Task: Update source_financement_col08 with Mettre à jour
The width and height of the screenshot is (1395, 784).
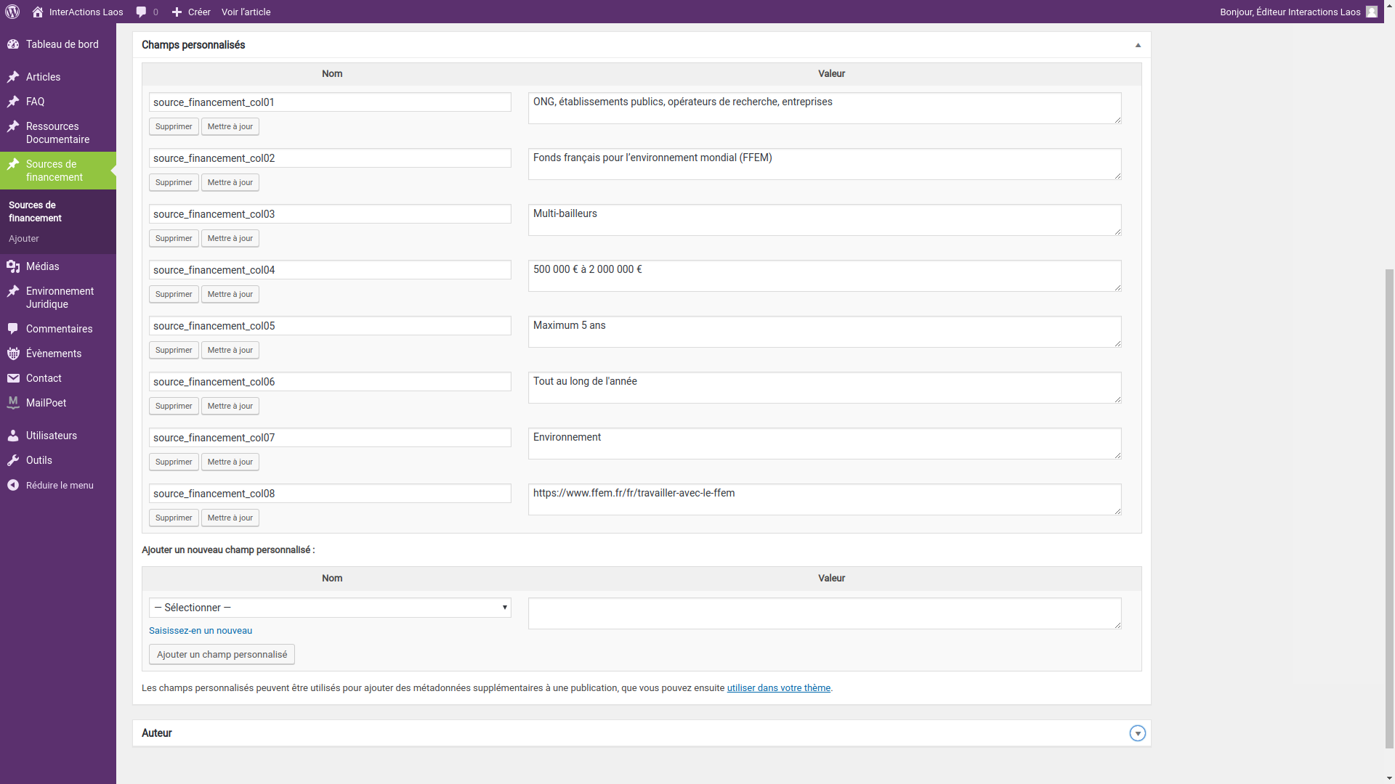Action: pos(230,518)
